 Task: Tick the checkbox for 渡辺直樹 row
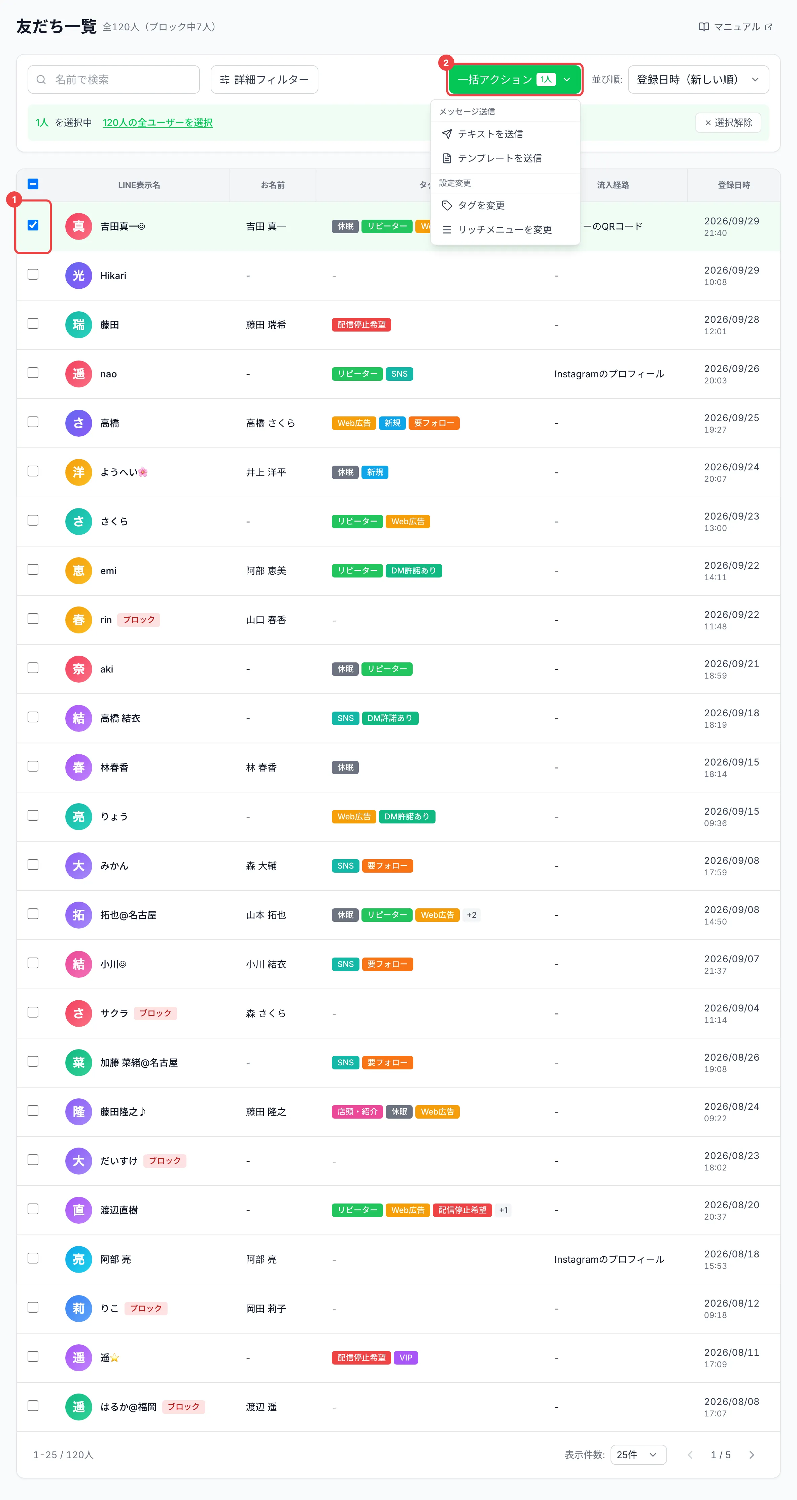coord(33,1209)
